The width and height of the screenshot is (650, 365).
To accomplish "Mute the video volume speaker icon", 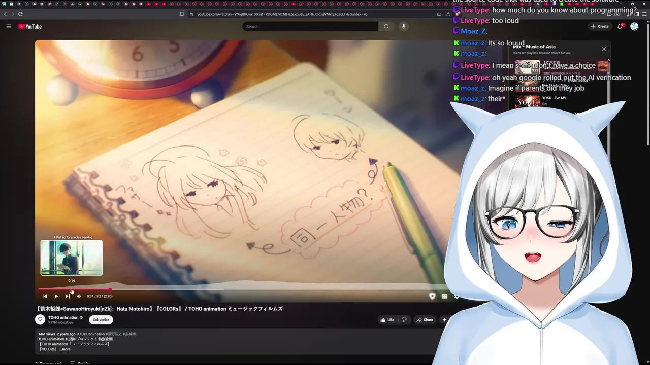I will (x=79, y=296).
